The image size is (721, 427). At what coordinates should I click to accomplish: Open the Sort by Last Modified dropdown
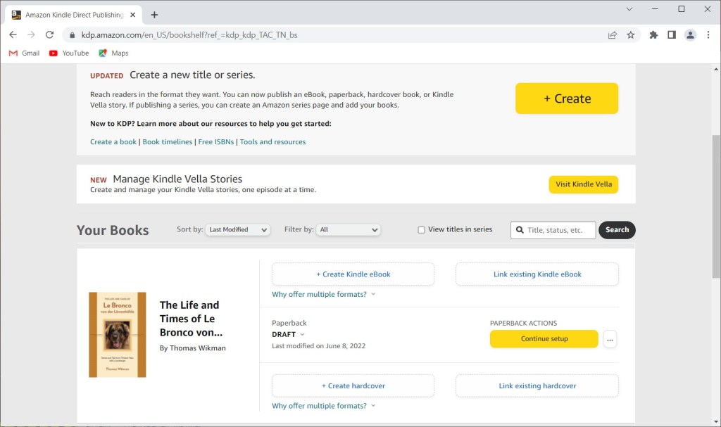(x=237, y=229)
